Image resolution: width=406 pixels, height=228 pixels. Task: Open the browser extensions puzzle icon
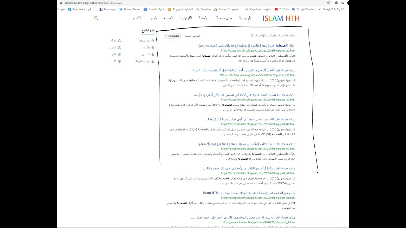tap(336, 3)
